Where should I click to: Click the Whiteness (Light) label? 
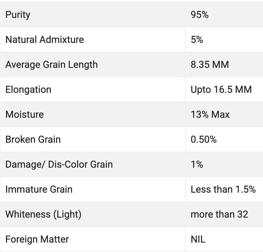pos(43,214)
